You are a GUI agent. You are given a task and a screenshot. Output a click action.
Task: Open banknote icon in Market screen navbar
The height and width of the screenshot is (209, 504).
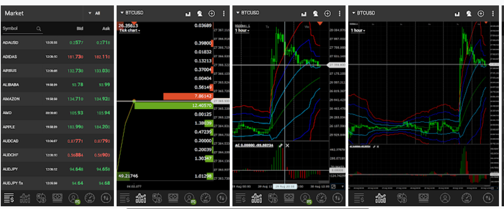(x=57, y=198)
